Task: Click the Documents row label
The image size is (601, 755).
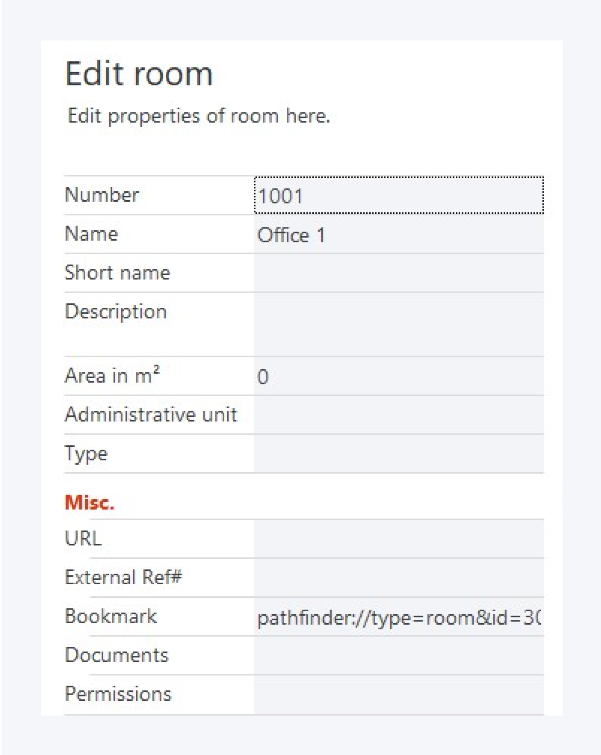Action: click(117, 655)
